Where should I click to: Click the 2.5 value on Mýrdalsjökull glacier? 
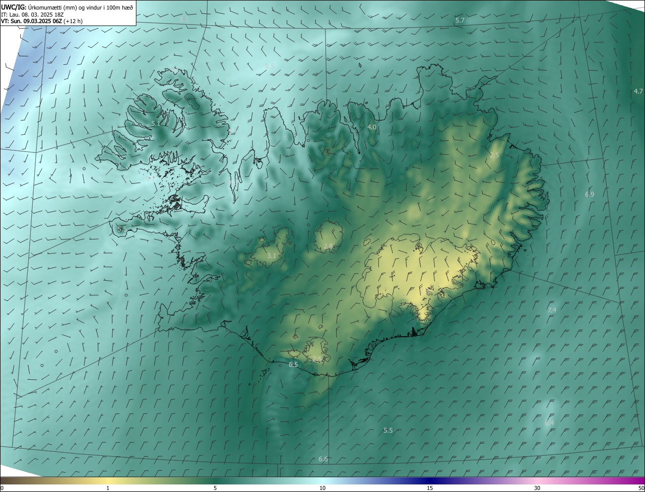(x=317, y=359)
